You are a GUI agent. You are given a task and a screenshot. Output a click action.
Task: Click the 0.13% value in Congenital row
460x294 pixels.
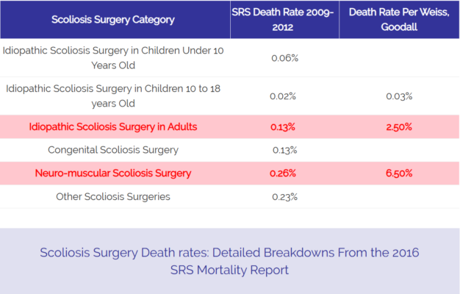pos(284,150)
